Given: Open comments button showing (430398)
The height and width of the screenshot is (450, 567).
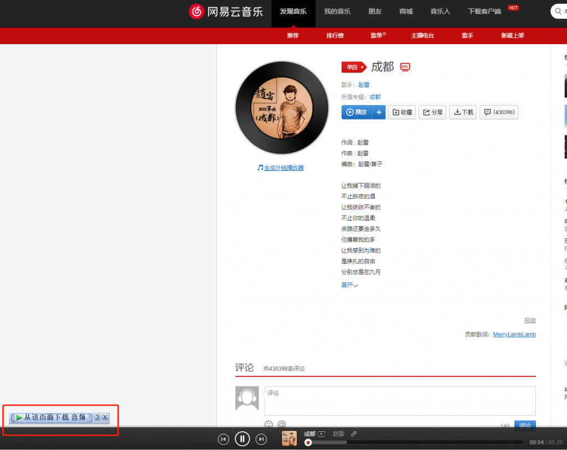Looking at the screenshot, I should [499, 112].
